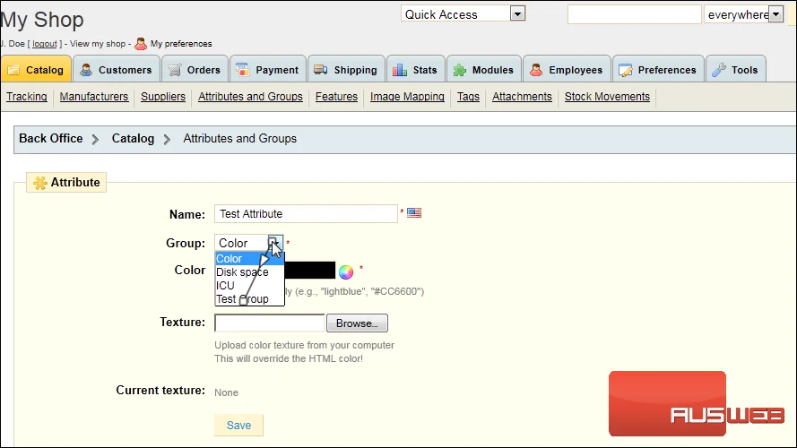
Task: Open the Shipping tab
Action: point(346,69)
